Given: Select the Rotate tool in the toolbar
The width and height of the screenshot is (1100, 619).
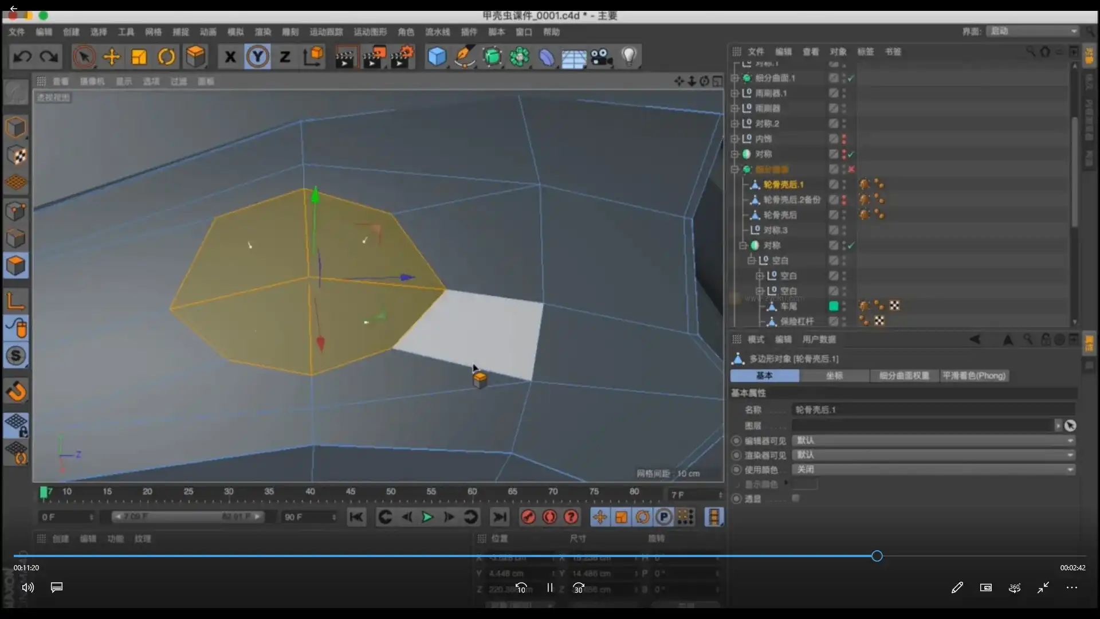Looking at the screenshot, I should coord(167,57).
